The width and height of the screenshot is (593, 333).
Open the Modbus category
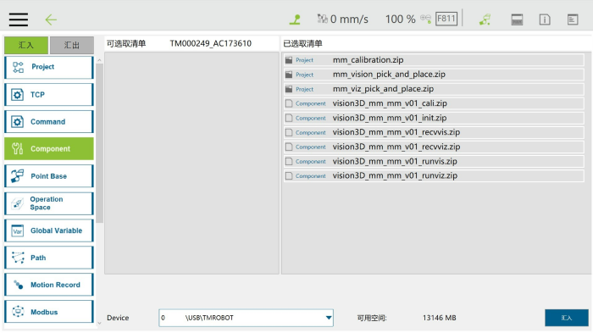tap(49, 312)
